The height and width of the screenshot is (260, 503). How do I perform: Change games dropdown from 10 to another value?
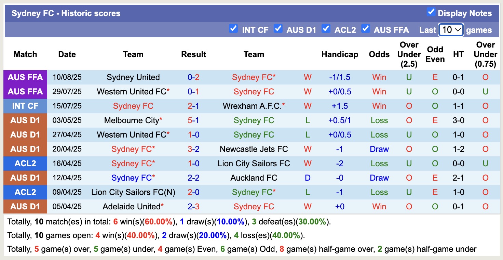pos(451,30)
